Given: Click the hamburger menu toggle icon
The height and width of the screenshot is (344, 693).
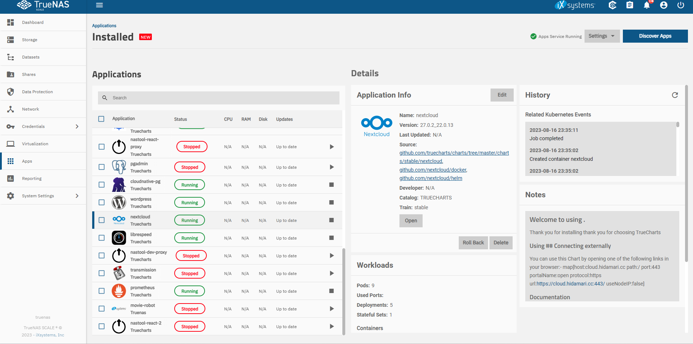Looking at the screenshot, I should (x=99, y=5).
